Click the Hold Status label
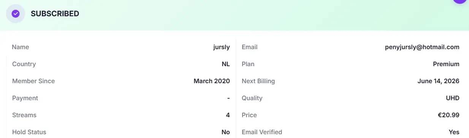469x138 pixels. (x=29, y=132)
